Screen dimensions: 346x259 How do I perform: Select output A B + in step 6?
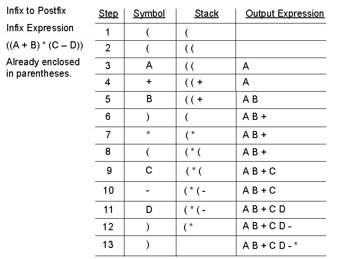point(254,117)
